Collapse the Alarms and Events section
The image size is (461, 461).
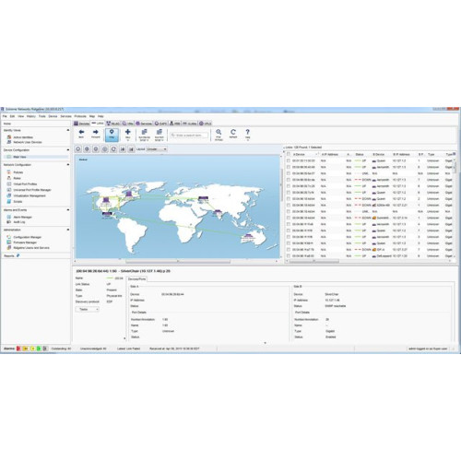(68, 210)
